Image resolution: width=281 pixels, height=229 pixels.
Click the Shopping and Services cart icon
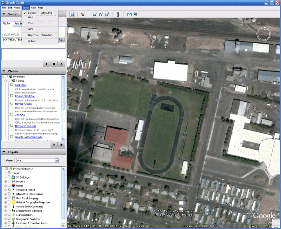tap(13, 211)
